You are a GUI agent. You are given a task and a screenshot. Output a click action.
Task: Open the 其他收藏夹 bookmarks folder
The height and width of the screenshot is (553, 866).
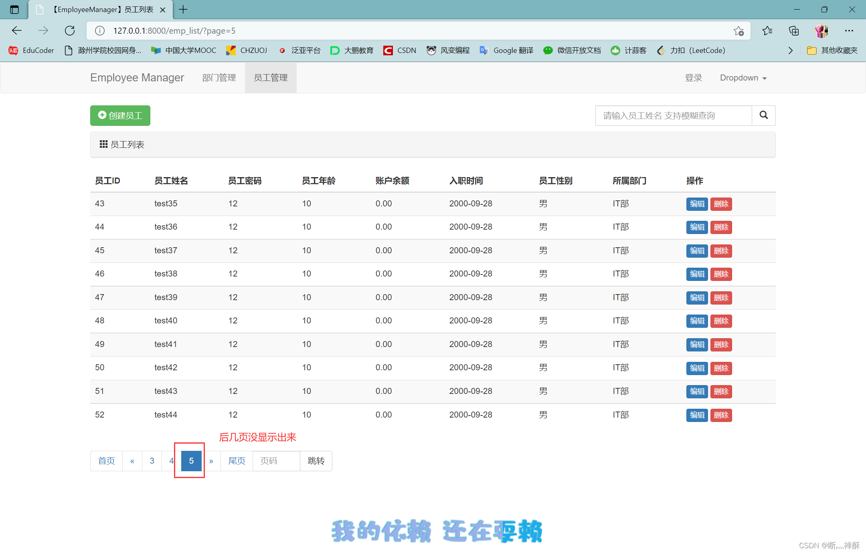(832, 50)
